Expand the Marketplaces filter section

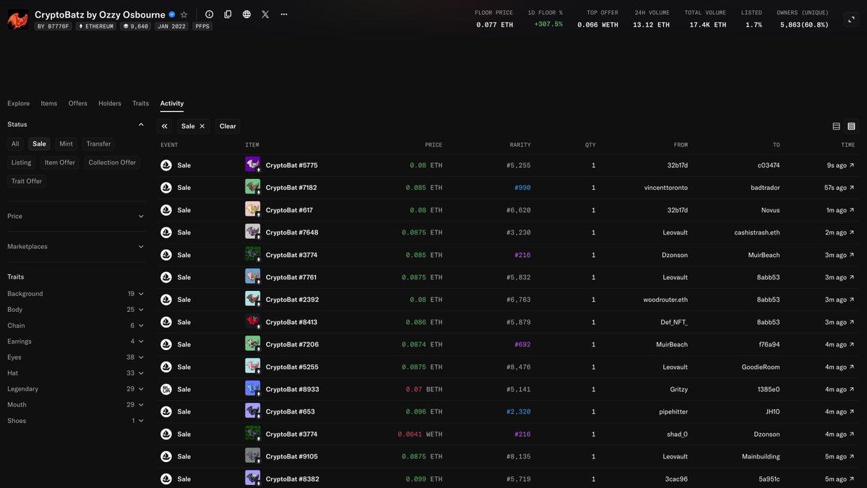[x=75, y=246]
